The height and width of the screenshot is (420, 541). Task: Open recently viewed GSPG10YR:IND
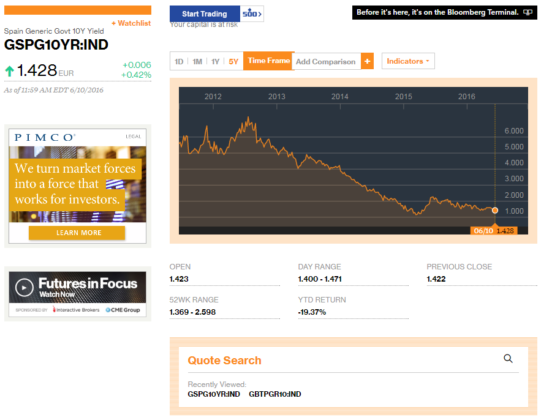(x=214, y=394)
